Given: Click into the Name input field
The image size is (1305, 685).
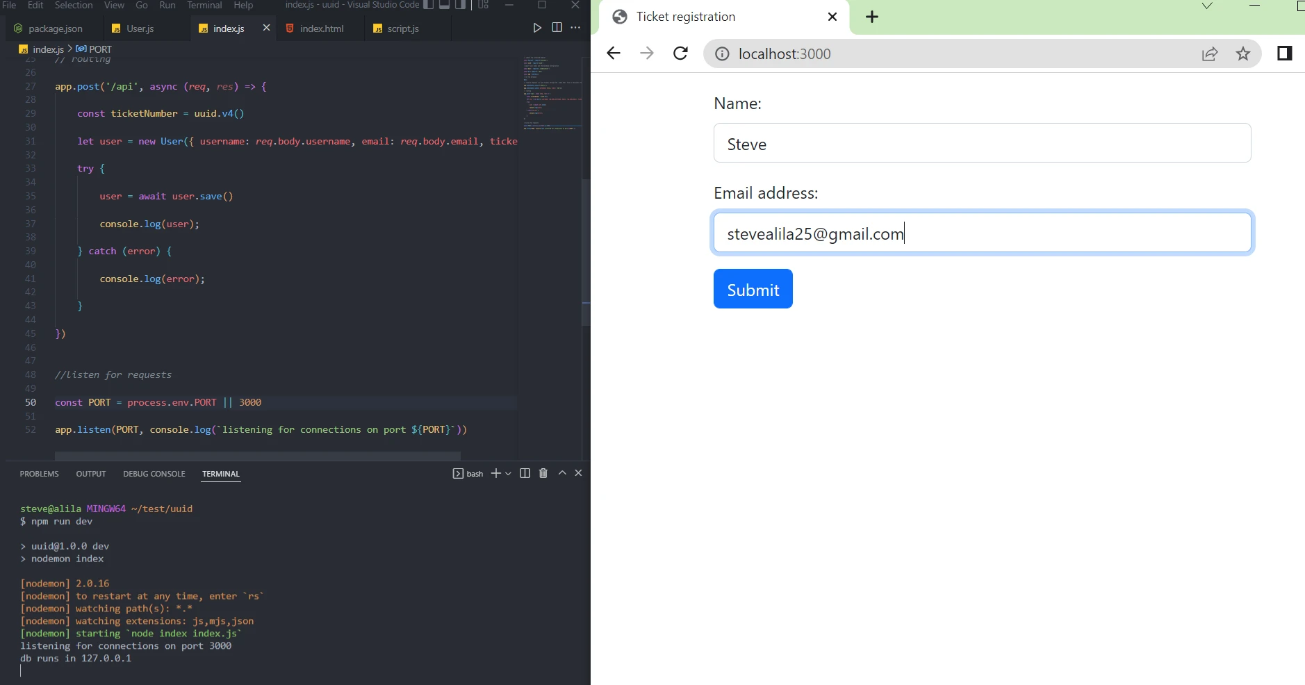Looking at the screenshot, I should click(x=981, y=144).
